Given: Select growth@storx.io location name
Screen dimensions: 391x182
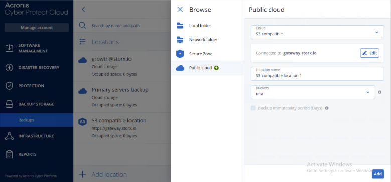Looking at the screenshot, I should 111,59.
